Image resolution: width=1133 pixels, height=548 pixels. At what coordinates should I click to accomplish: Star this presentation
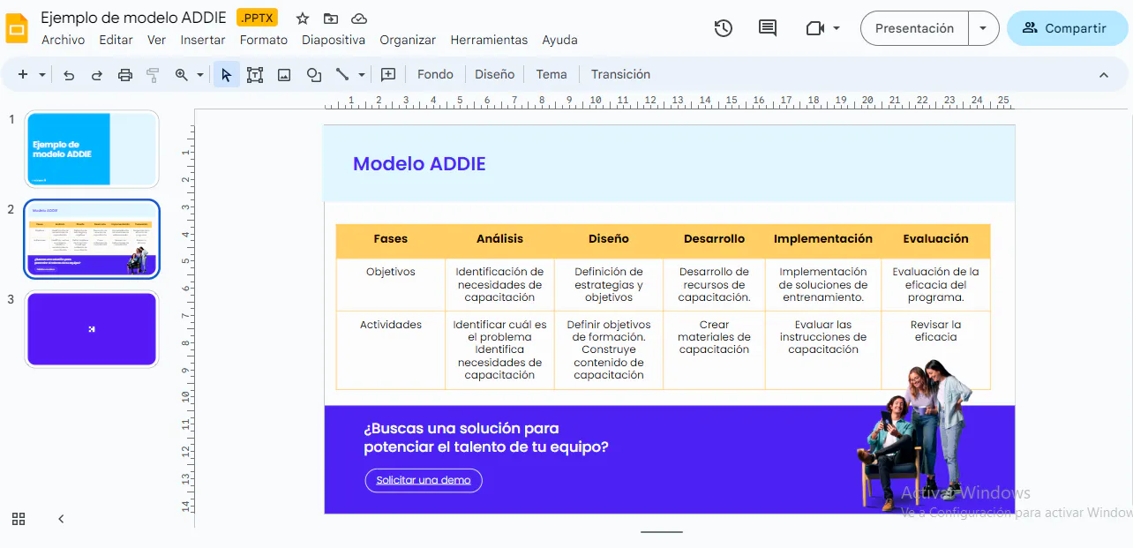(x=302, y=18)
